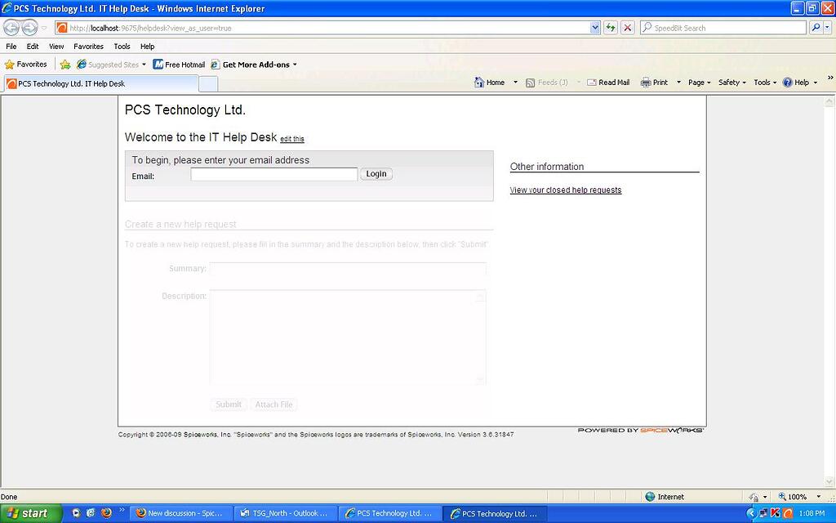Open the Favorites menu item

88,46
